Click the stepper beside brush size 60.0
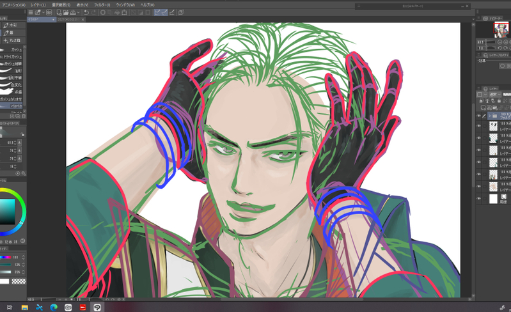This screenshot has width=511, height=312. click(15, 143)
